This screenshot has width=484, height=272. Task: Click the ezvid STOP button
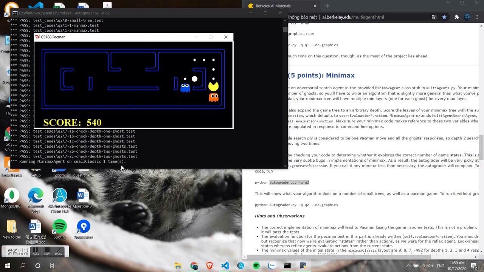point(47,251)
